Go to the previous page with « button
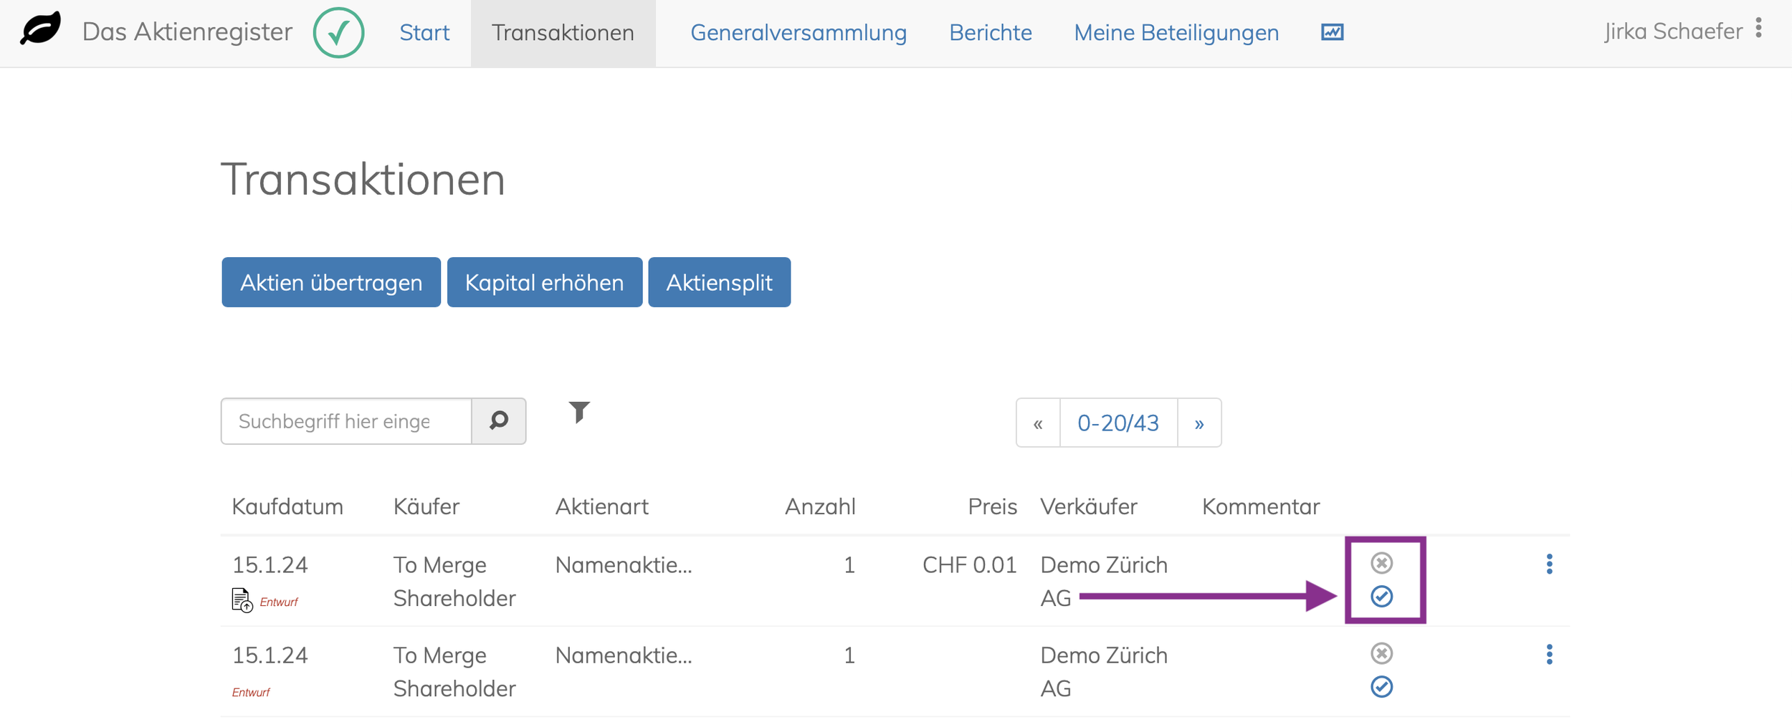Viewport: 1792px width, 727px height. pyautogui.click(x=1038, y=423)
